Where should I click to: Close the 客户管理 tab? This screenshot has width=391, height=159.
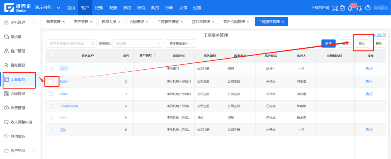point(91,22)
